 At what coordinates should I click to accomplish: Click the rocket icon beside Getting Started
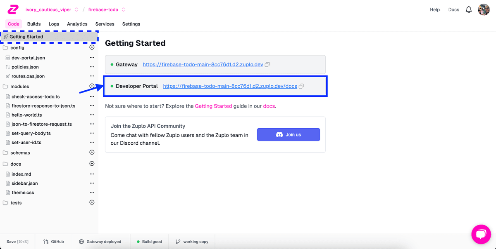tap(7, 36)
